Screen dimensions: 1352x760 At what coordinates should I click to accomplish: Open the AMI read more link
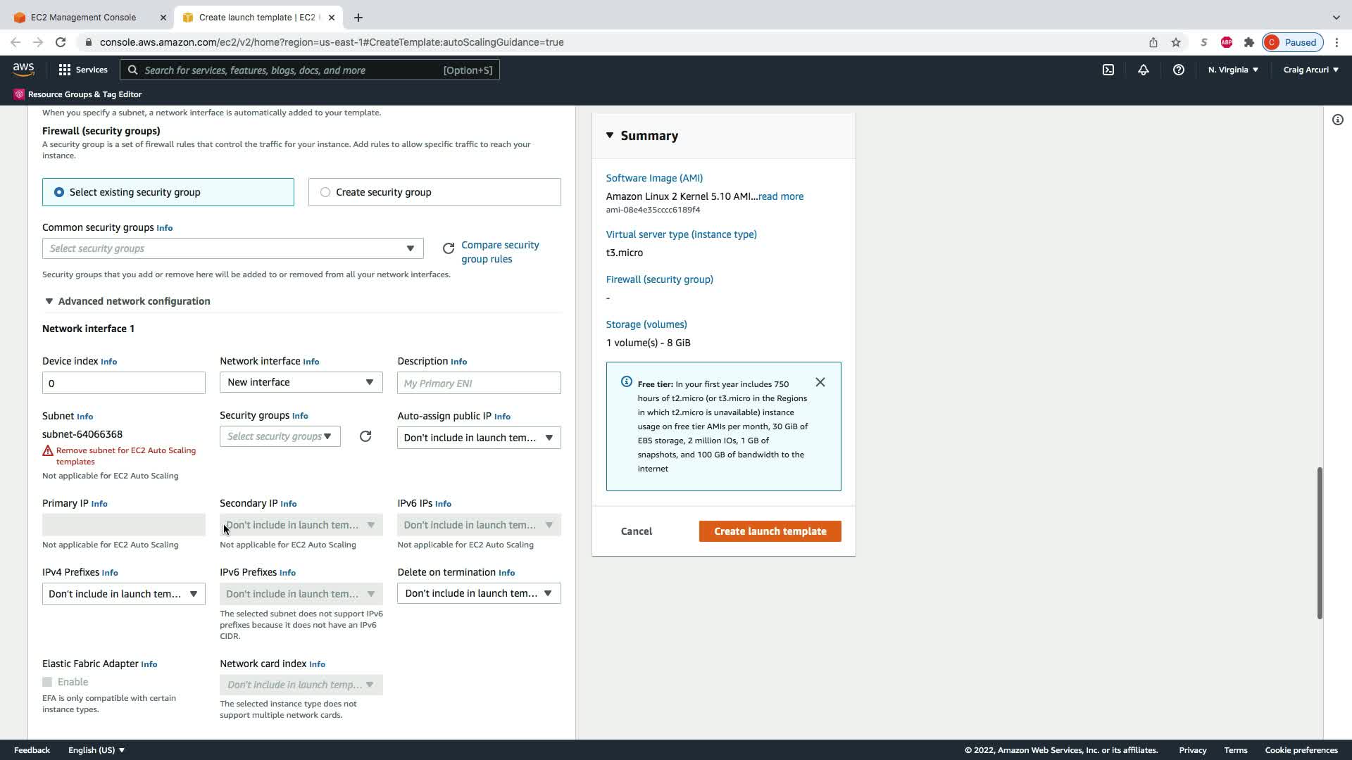[780, 196]
